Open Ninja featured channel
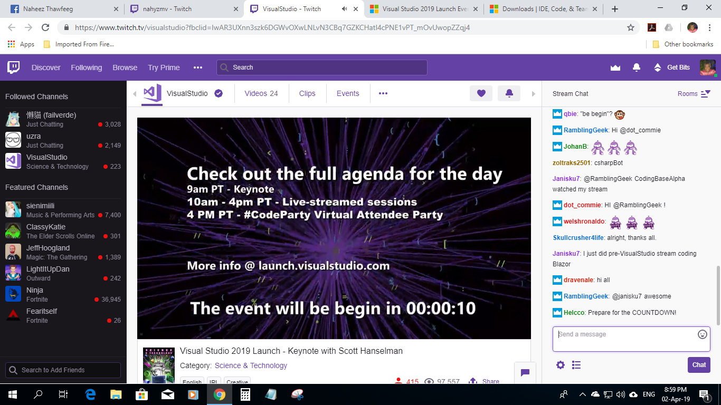 (63, 294)
